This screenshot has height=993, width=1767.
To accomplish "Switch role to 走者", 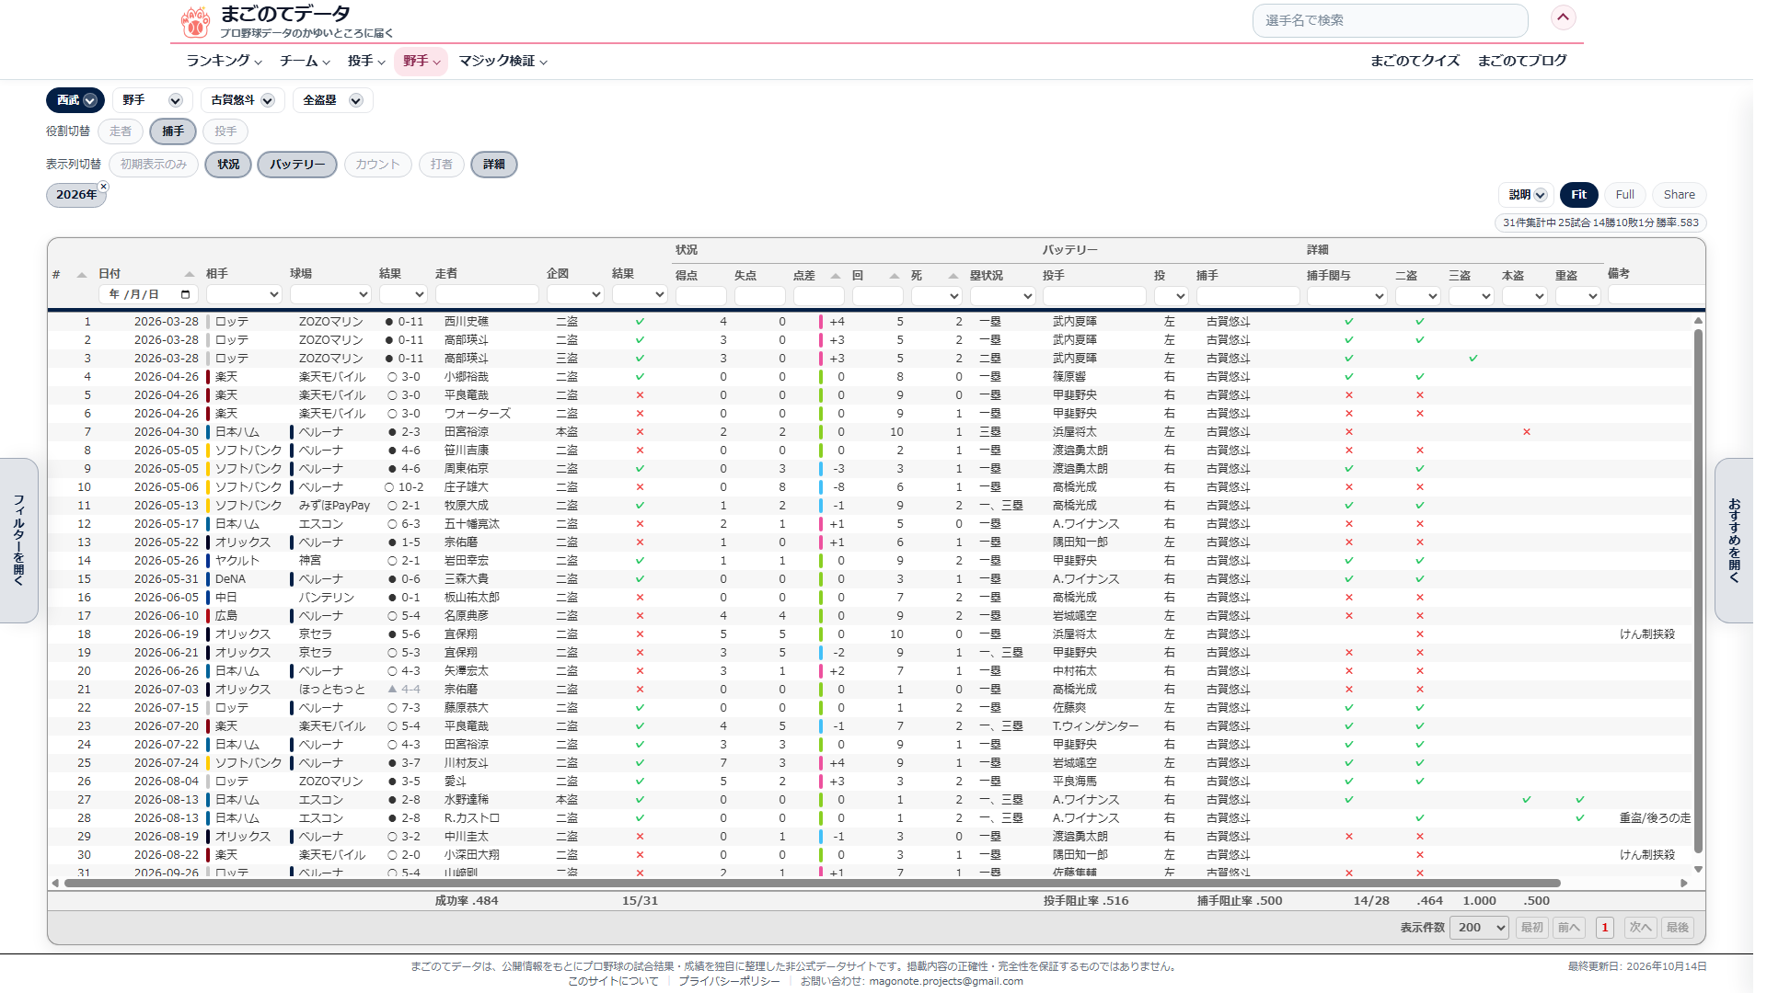I will 121,131.
